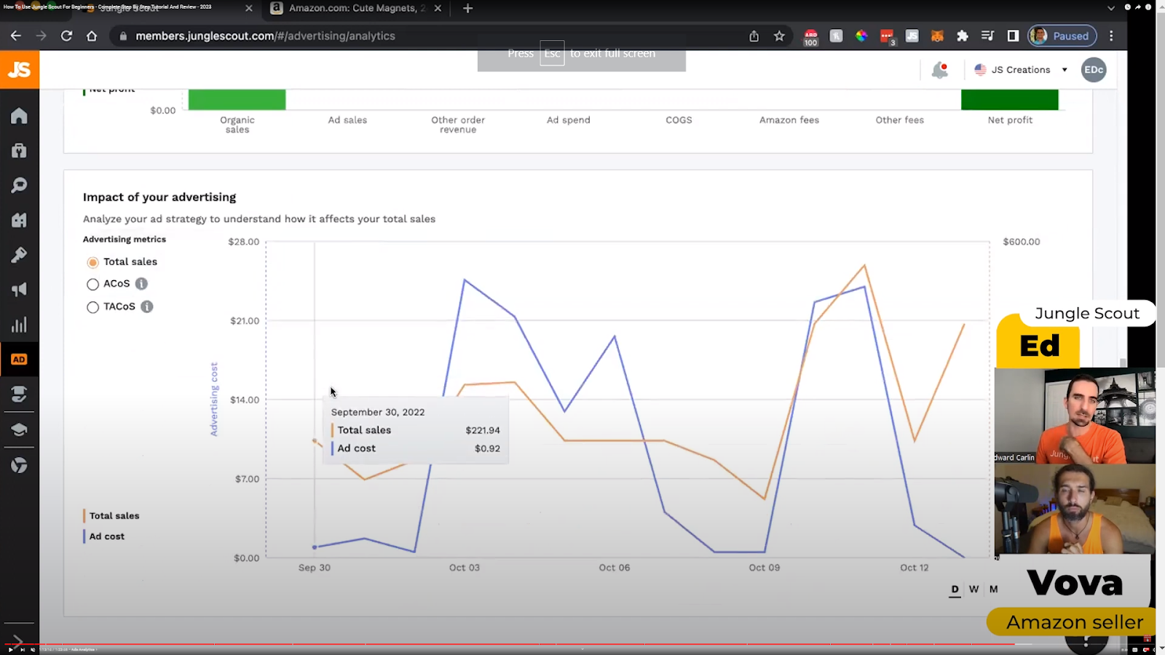Show the TACoS info tooltip icon
The height and width of the screenshot is (655, 1165).
coord(147,306)
